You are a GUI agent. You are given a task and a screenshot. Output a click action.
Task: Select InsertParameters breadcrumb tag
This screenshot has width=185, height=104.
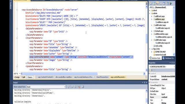[x=102, y=77]
